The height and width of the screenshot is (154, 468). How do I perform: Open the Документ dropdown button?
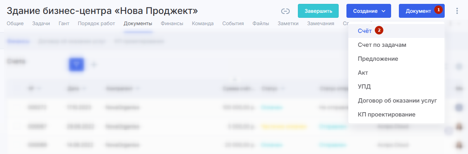pyautogui.click(x=422, y=11)
